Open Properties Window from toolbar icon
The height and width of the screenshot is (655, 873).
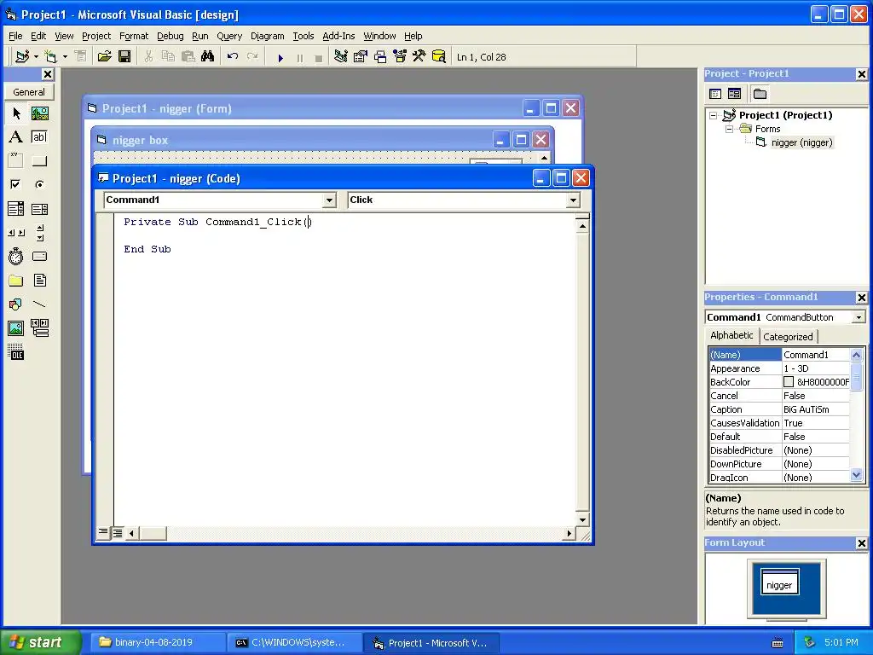(x=361, y=57)
